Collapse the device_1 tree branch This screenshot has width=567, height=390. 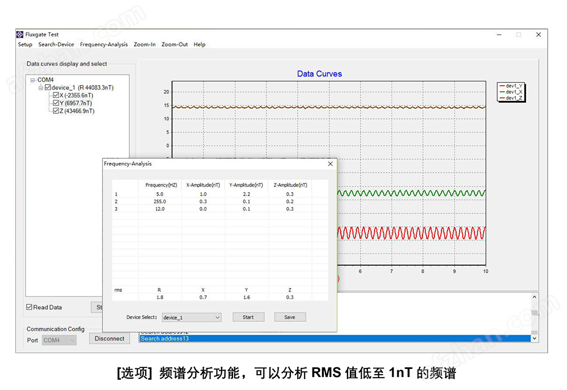[x=40, y=88]
